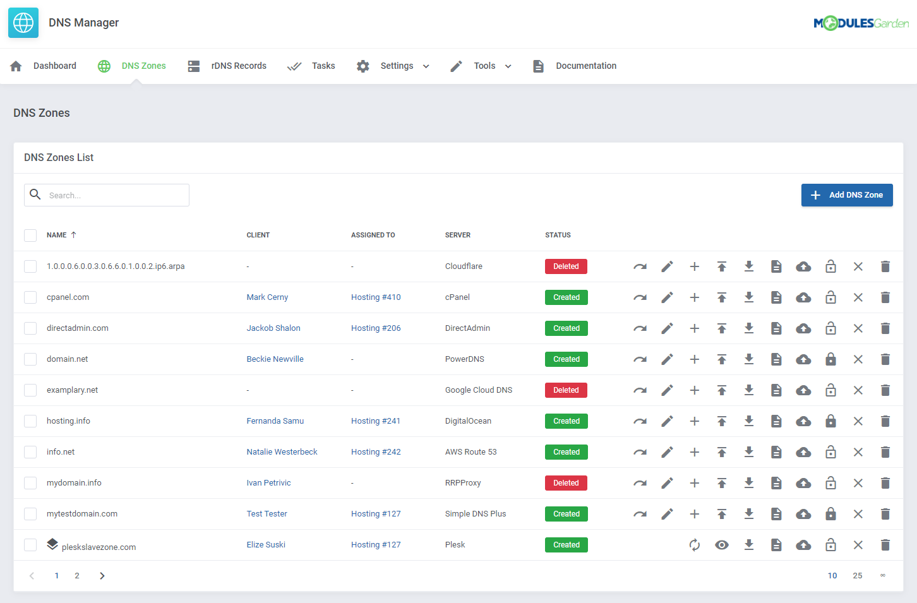
Task: Add a new record to domain.net zone
Action: [x=694, y=359]
